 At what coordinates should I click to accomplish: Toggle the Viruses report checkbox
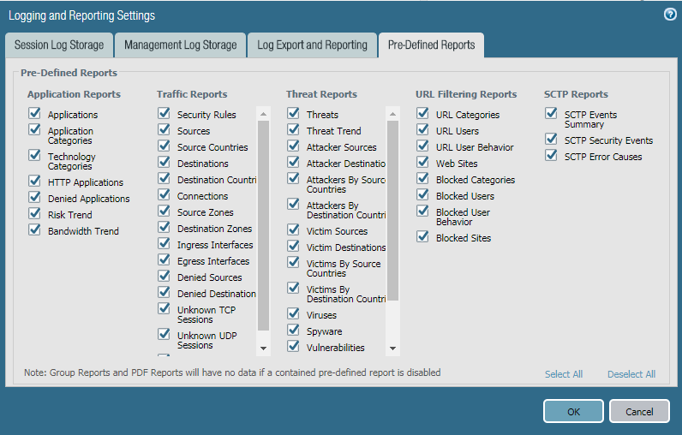294,314
